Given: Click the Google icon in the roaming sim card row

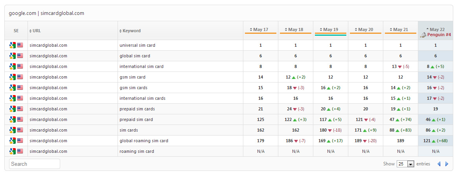Looking at the screenshot, I should coord(12,151).
